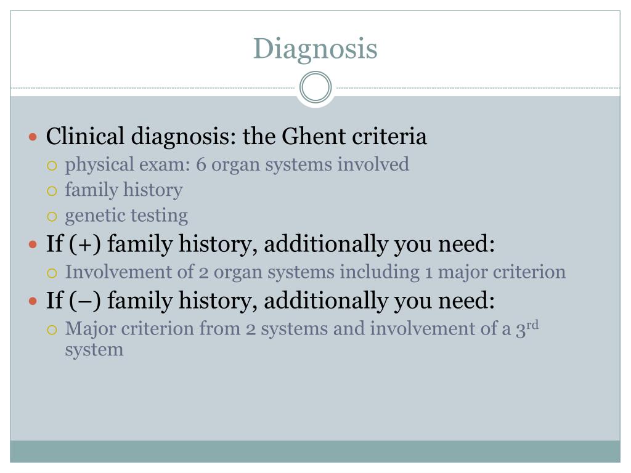Click the ring bullet before 'Major criterion'
This screenshot has height=473, width=631.
52,330
